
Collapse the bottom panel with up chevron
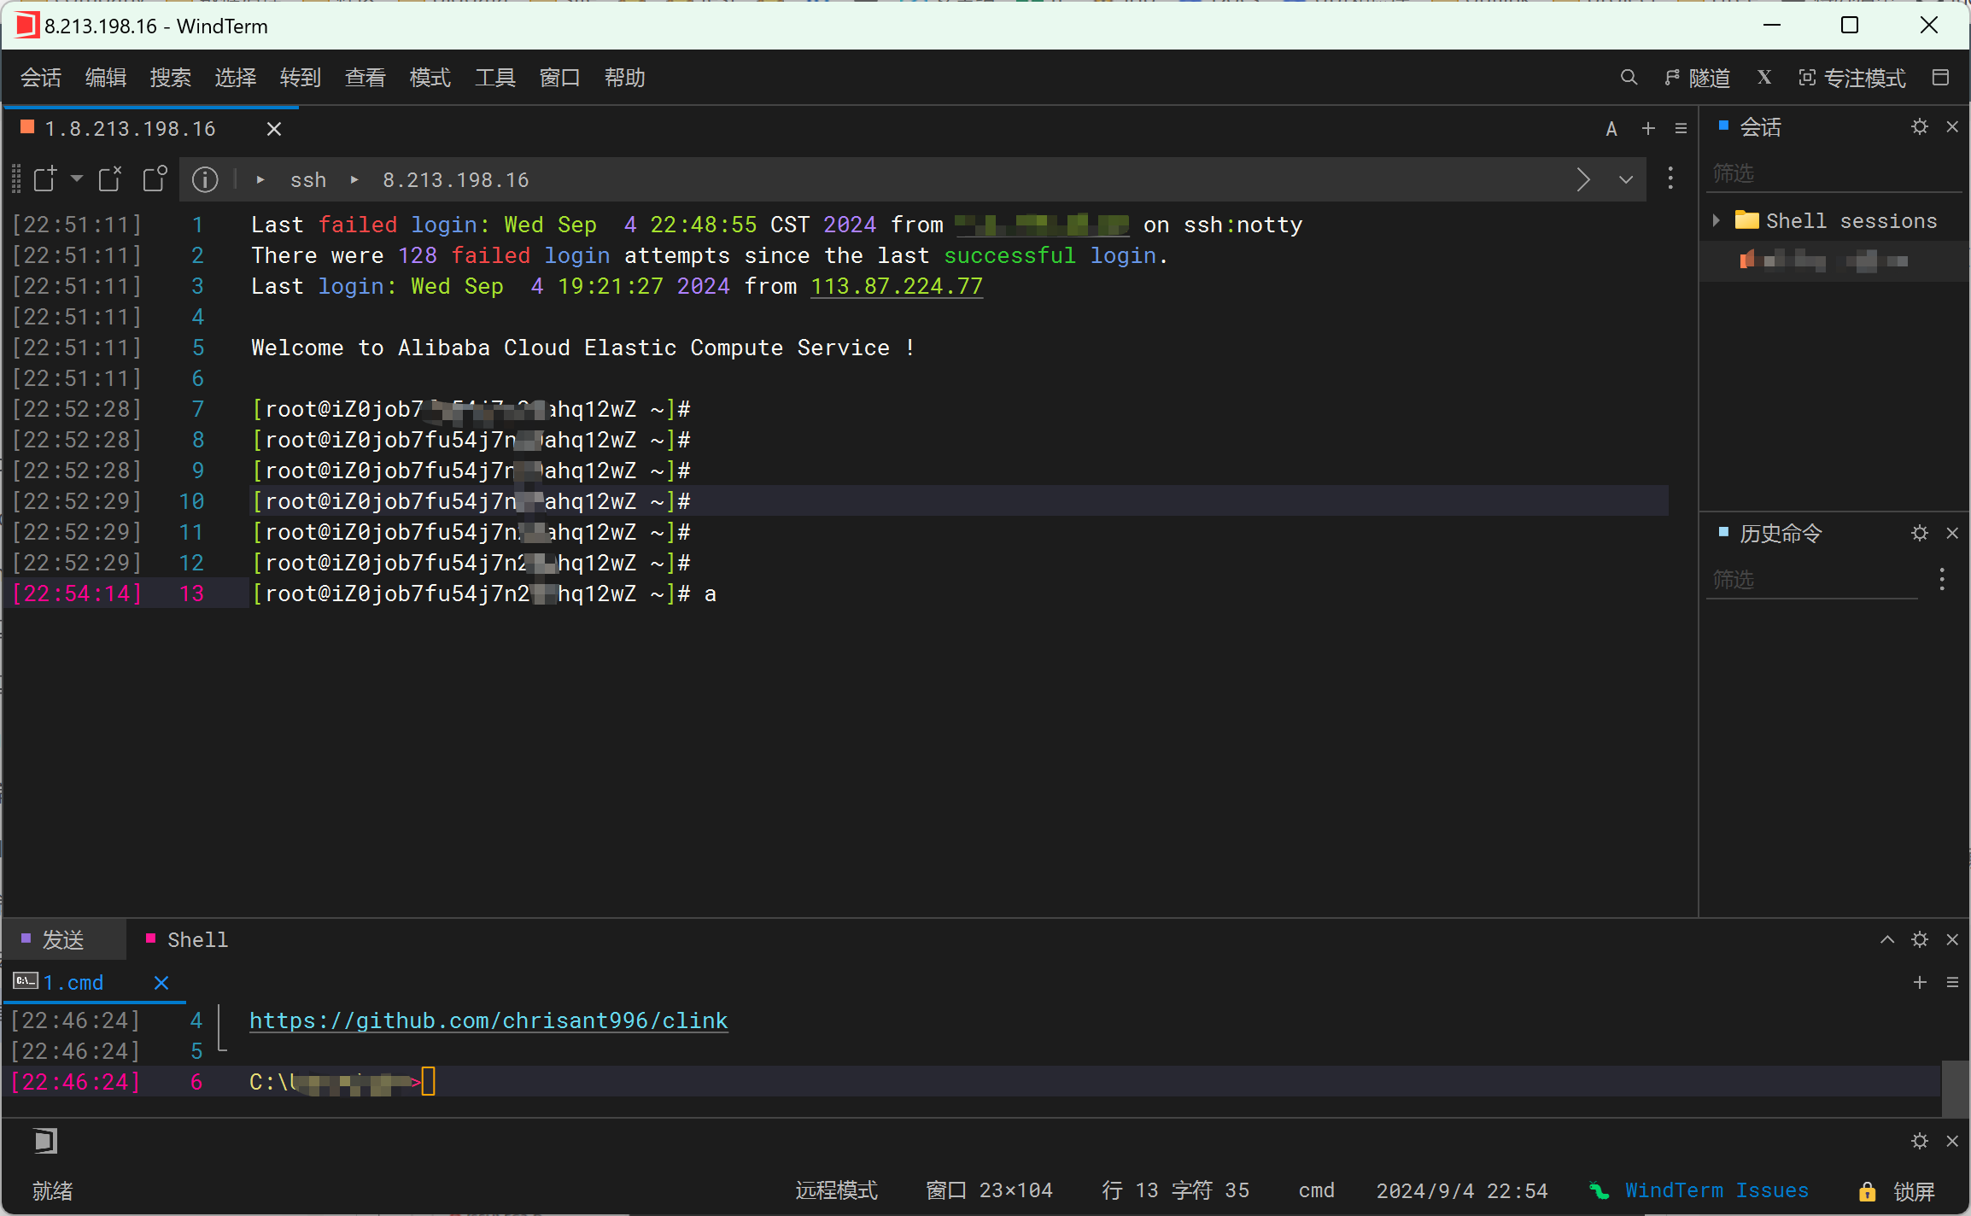[x=1887, y=939]
